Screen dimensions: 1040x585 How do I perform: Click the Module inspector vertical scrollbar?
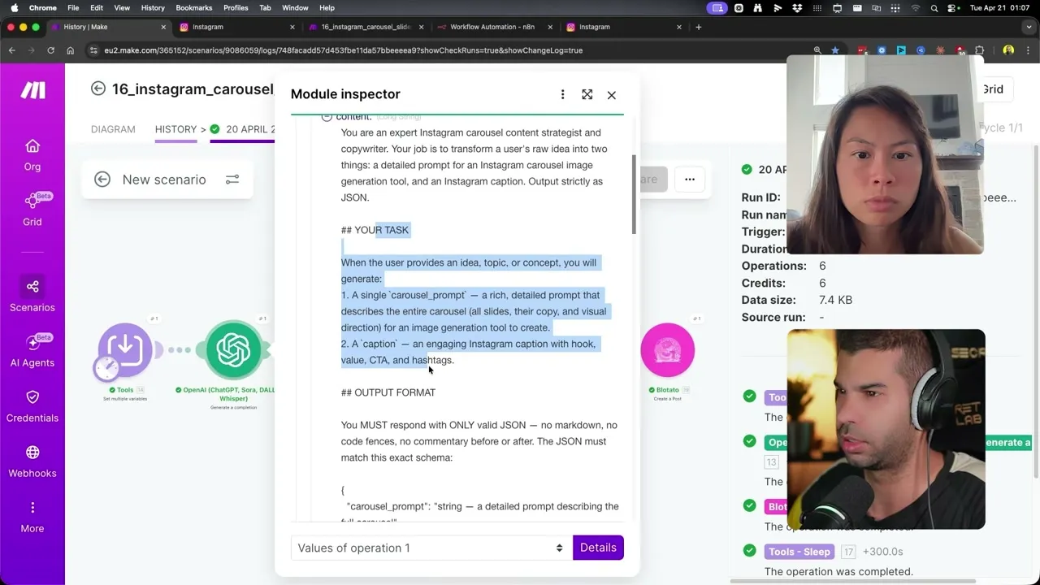tap(633, 194)
